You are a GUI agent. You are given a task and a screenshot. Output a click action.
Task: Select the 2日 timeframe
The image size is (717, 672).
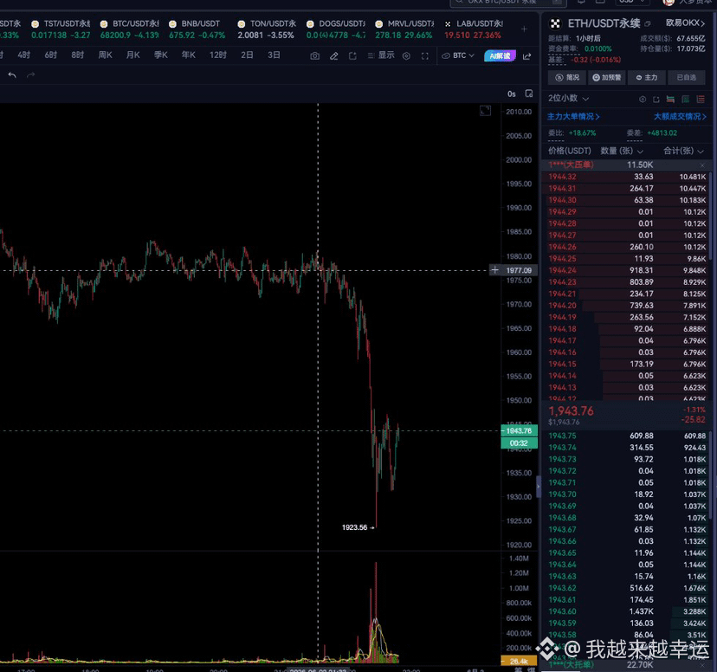[x=247, y=55]
